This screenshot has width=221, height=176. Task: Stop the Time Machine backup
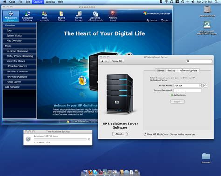89,139
